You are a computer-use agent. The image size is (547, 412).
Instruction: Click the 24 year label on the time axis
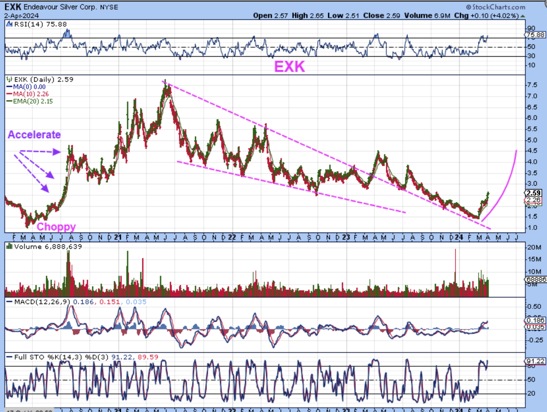(x=459, y=237)
